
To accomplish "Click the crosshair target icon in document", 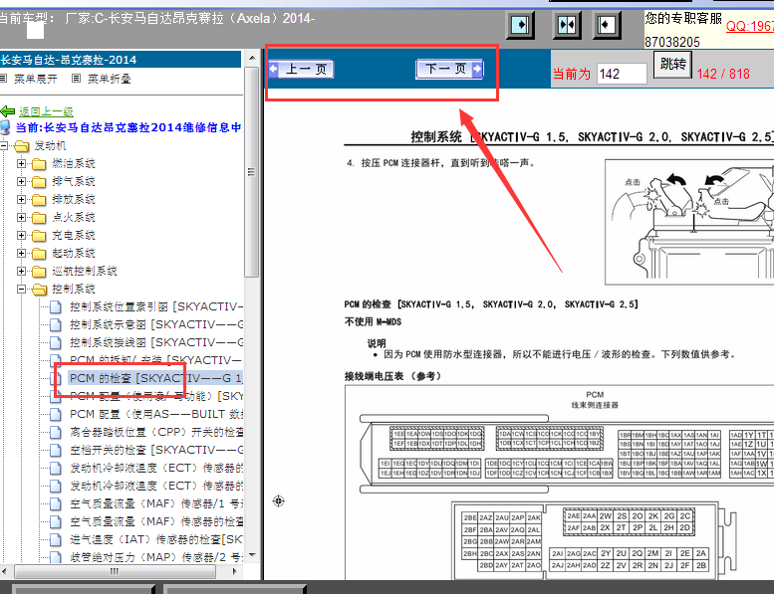I will tap(278, 501).
